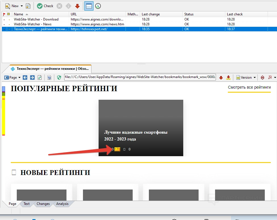Click the red down arrow in top toolbar
The height and width of the screenshot is (220, 277).
click(77, 6)
